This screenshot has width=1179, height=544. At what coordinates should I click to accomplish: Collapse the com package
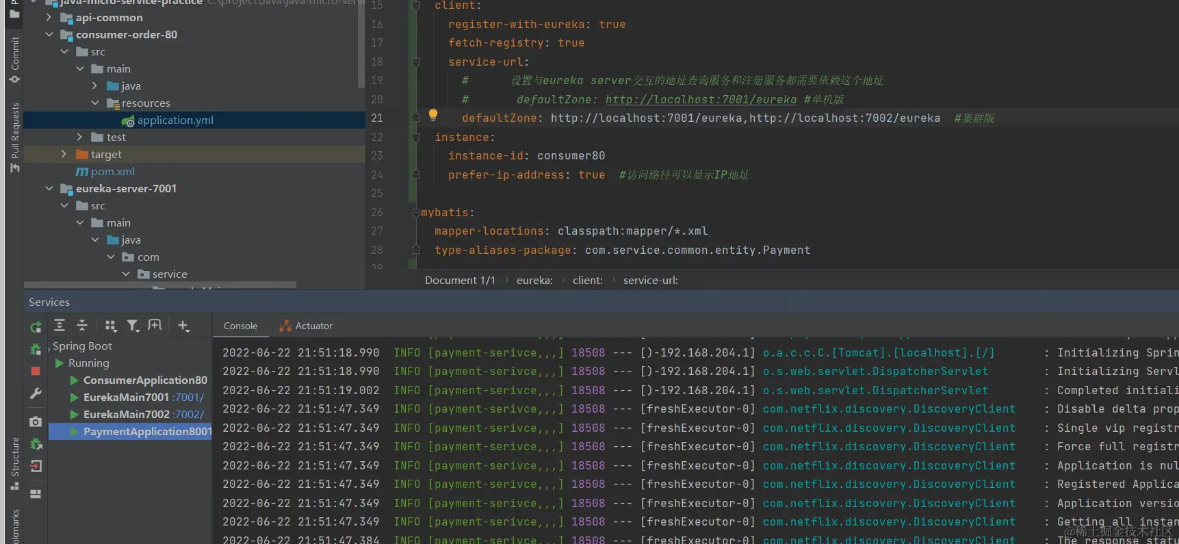(111, 257)
